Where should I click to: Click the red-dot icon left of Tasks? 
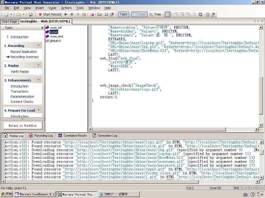click(112, 14)
